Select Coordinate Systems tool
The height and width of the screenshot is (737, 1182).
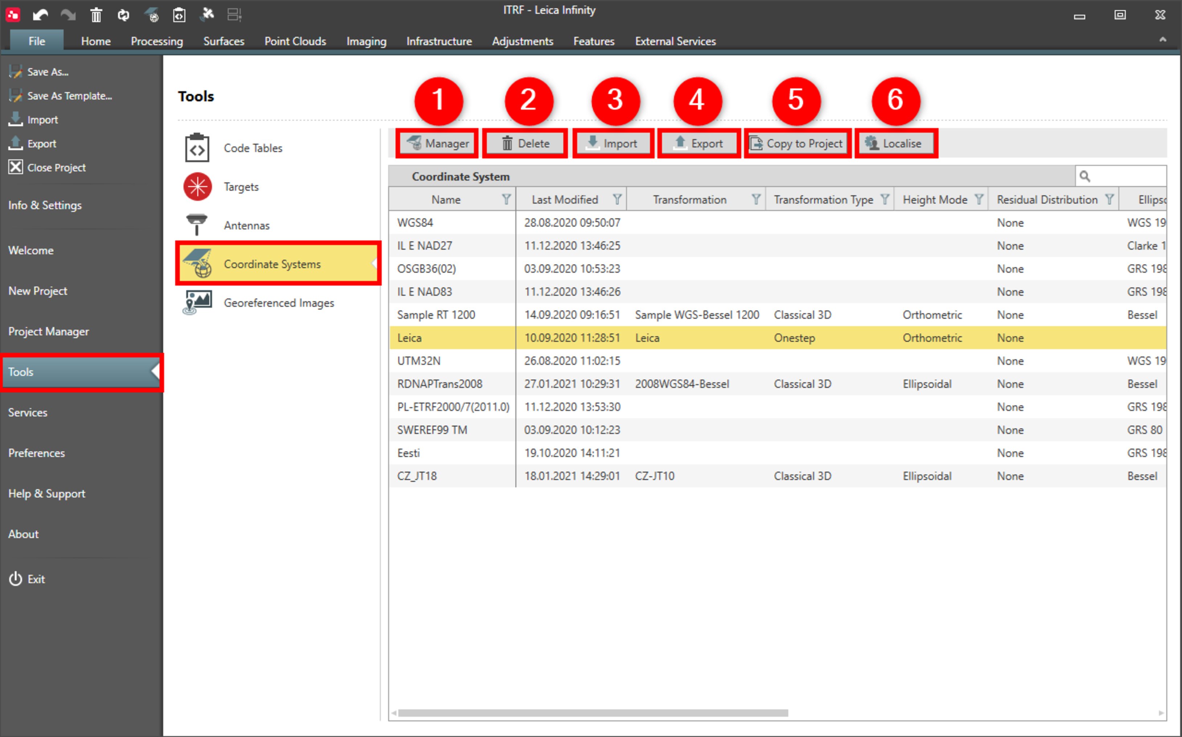tap(278, 264)
